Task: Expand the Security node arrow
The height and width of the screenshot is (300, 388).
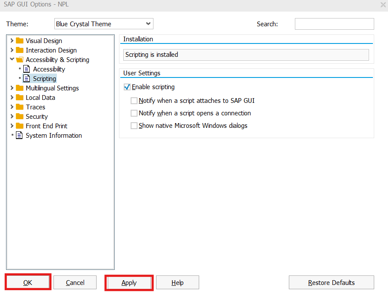Action: [x=12, y=116]
